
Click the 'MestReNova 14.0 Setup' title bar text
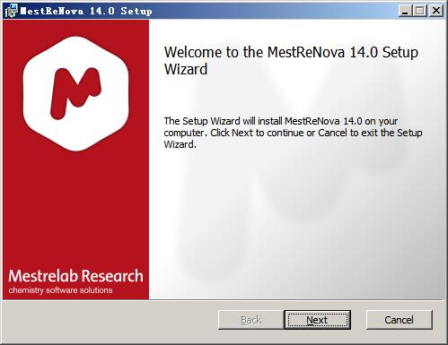86,11
